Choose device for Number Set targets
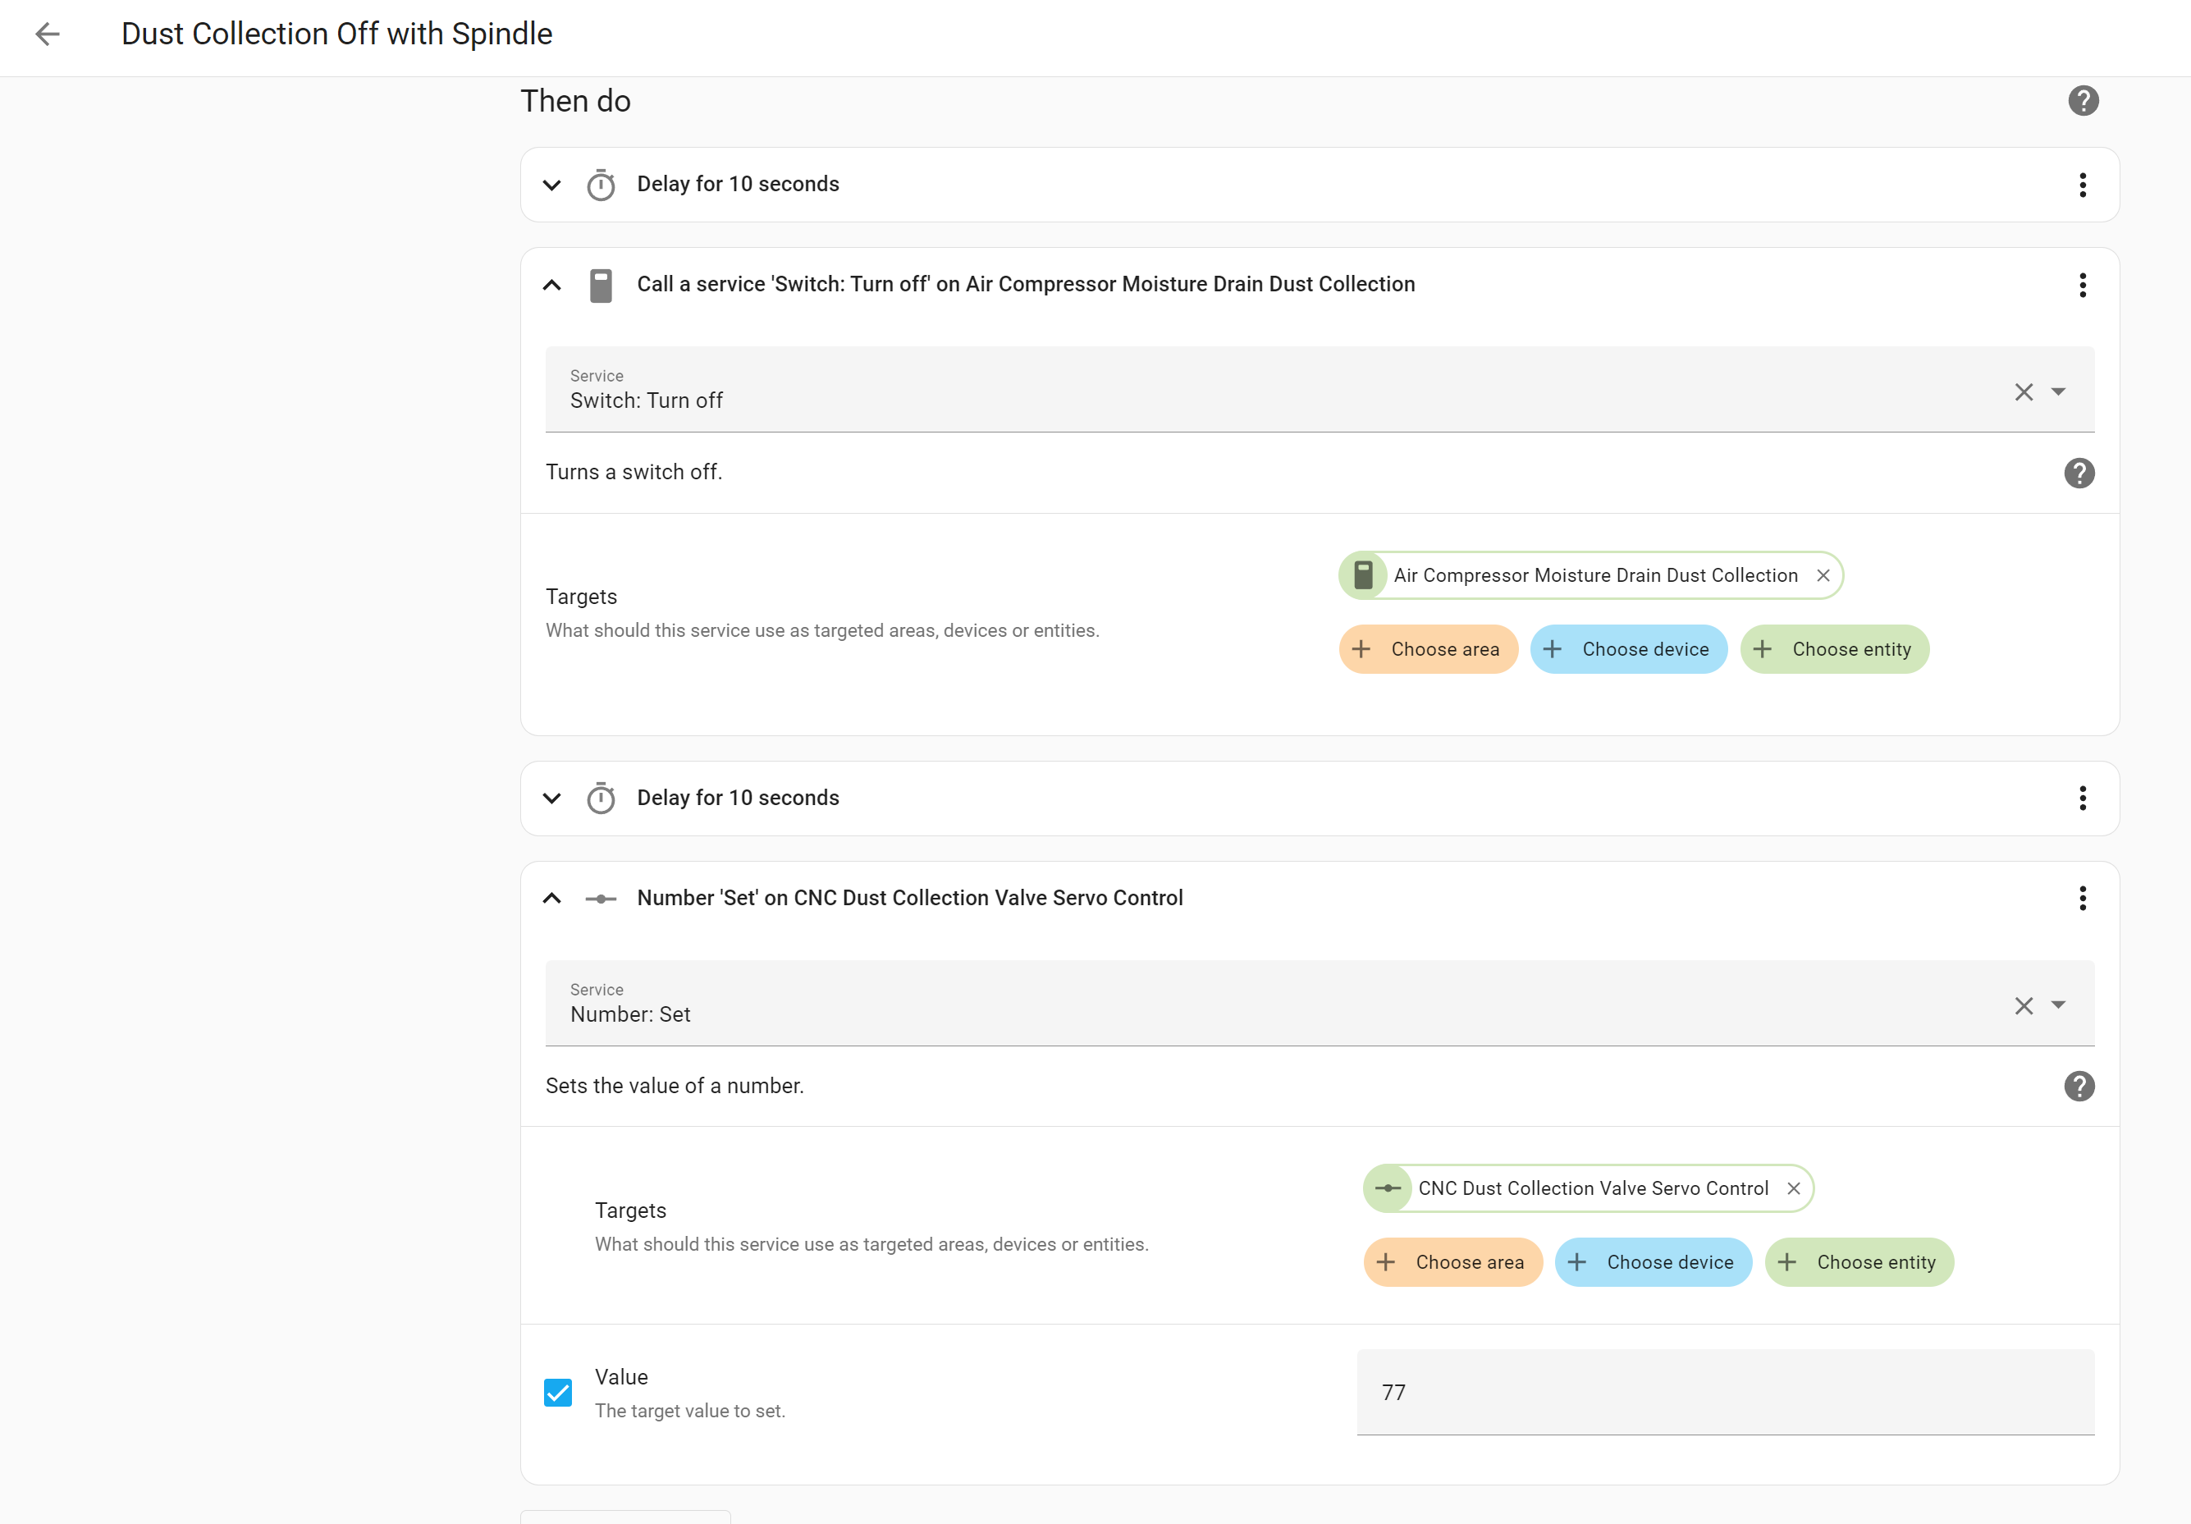Image resolution: width=2191 pixels, height=1524 pixels. point(1653,1262)
